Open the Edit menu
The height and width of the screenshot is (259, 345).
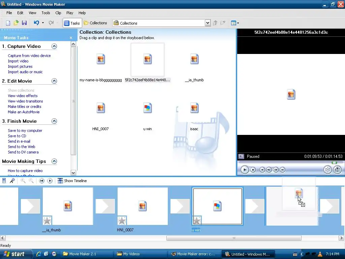tap(20, 13)
